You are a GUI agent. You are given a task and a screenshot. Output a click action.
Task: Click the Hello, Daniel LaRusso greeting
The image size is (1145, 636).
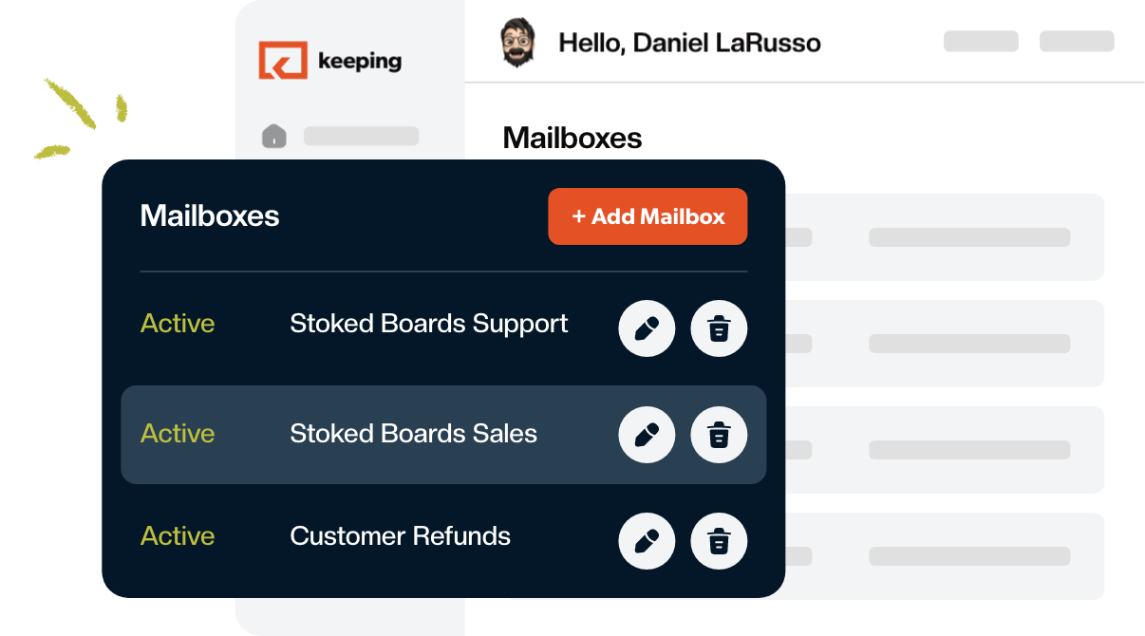689,43
